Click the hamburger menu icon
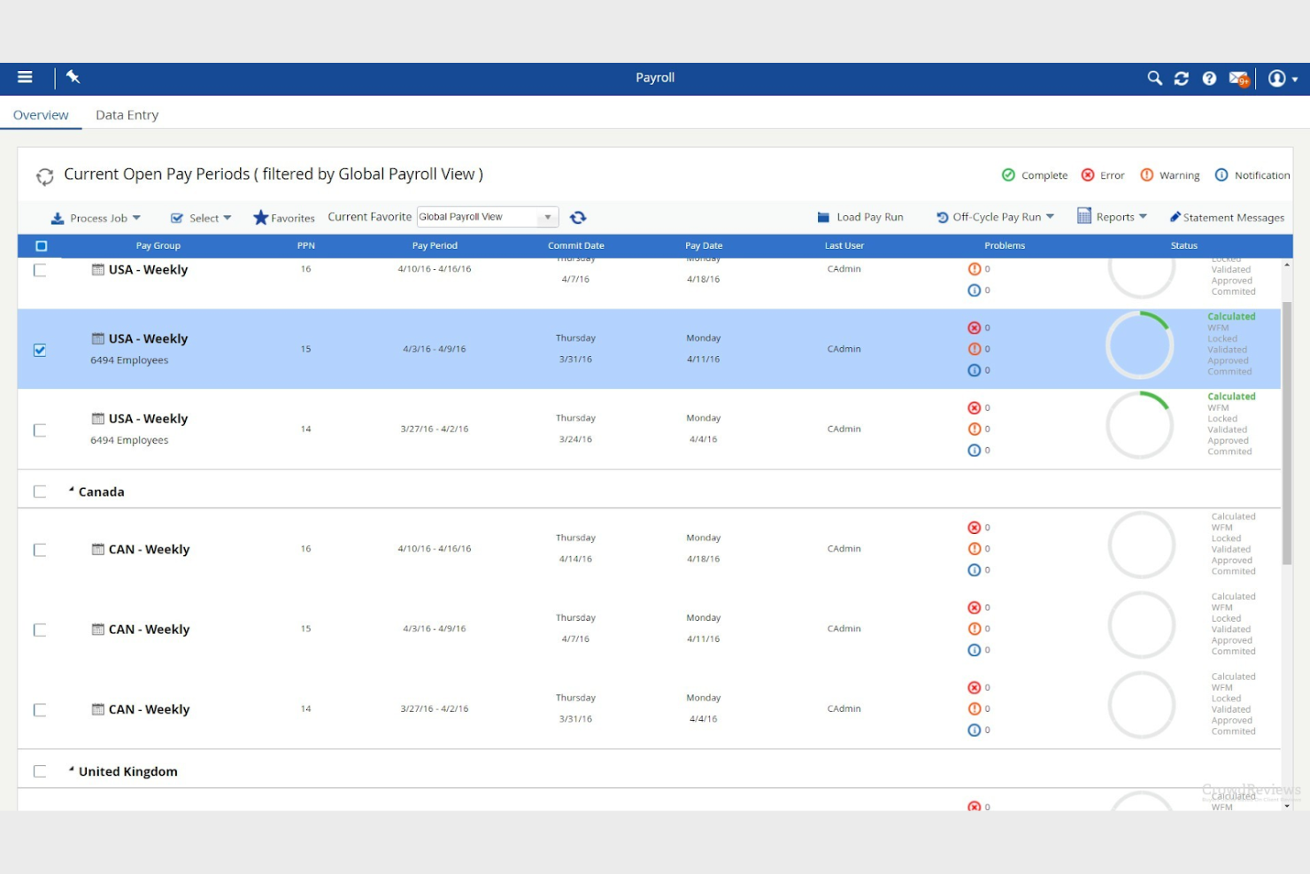 [24, 77]
